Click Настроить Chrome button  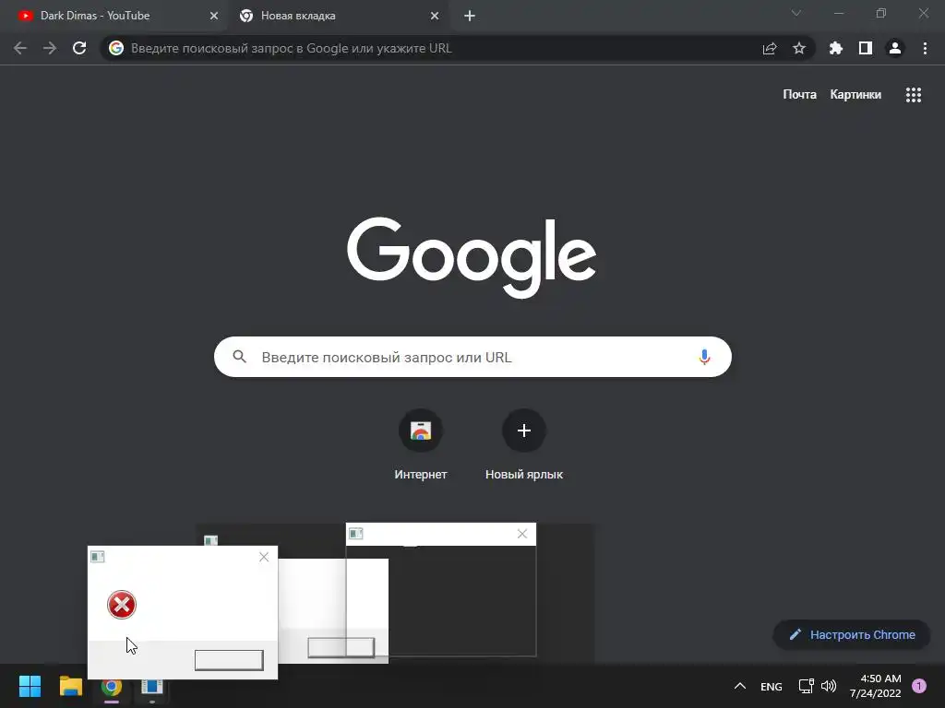point(852,634)
